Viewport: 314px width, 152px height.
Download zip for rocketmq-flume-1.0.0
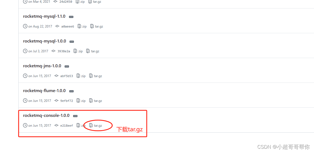pyautogui.click(x=81, y=101)
